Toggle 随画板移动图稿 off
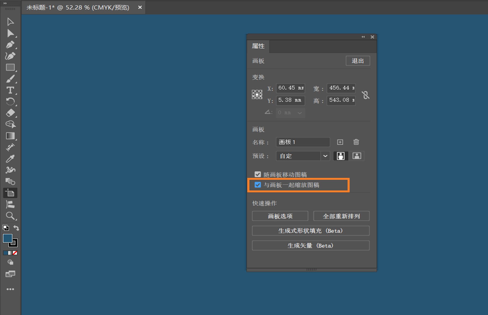488x315 pixels. (258, 174)
